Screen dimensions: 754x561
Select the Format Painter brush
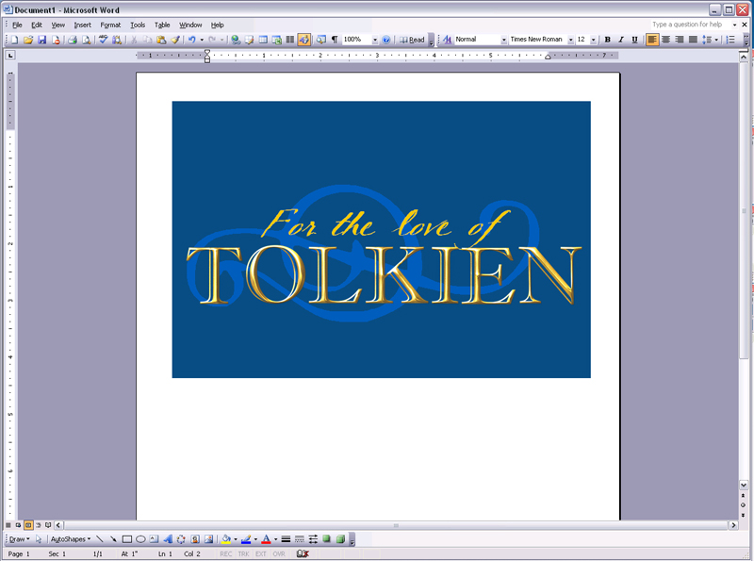tap(174, 40)
